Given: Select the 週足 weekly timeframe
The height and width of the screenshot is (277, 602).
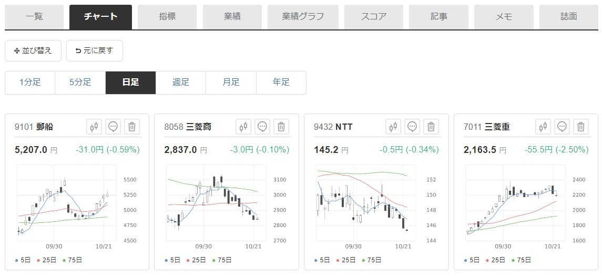Looking at the screenshot, I should click(181, 83).
